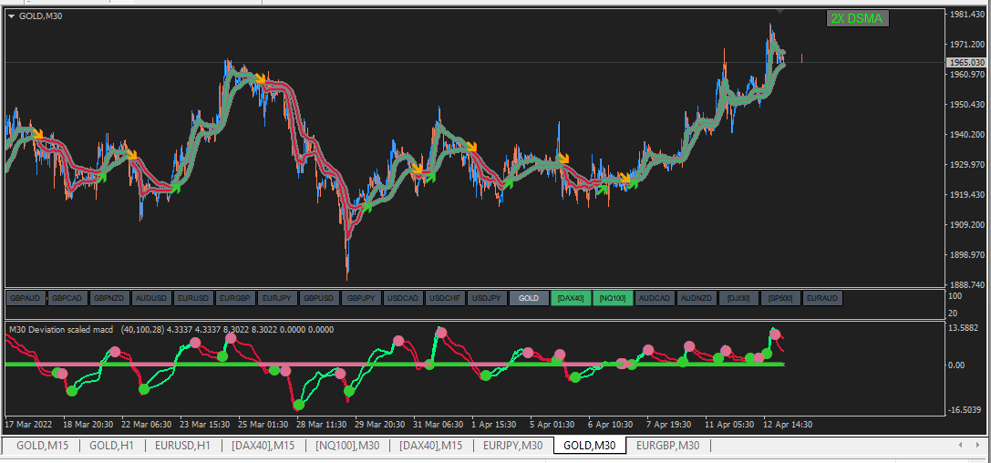This screenshot has width=991, height=463.
Task: Click the 1965.030 current price label
Action: coord(967,63)
